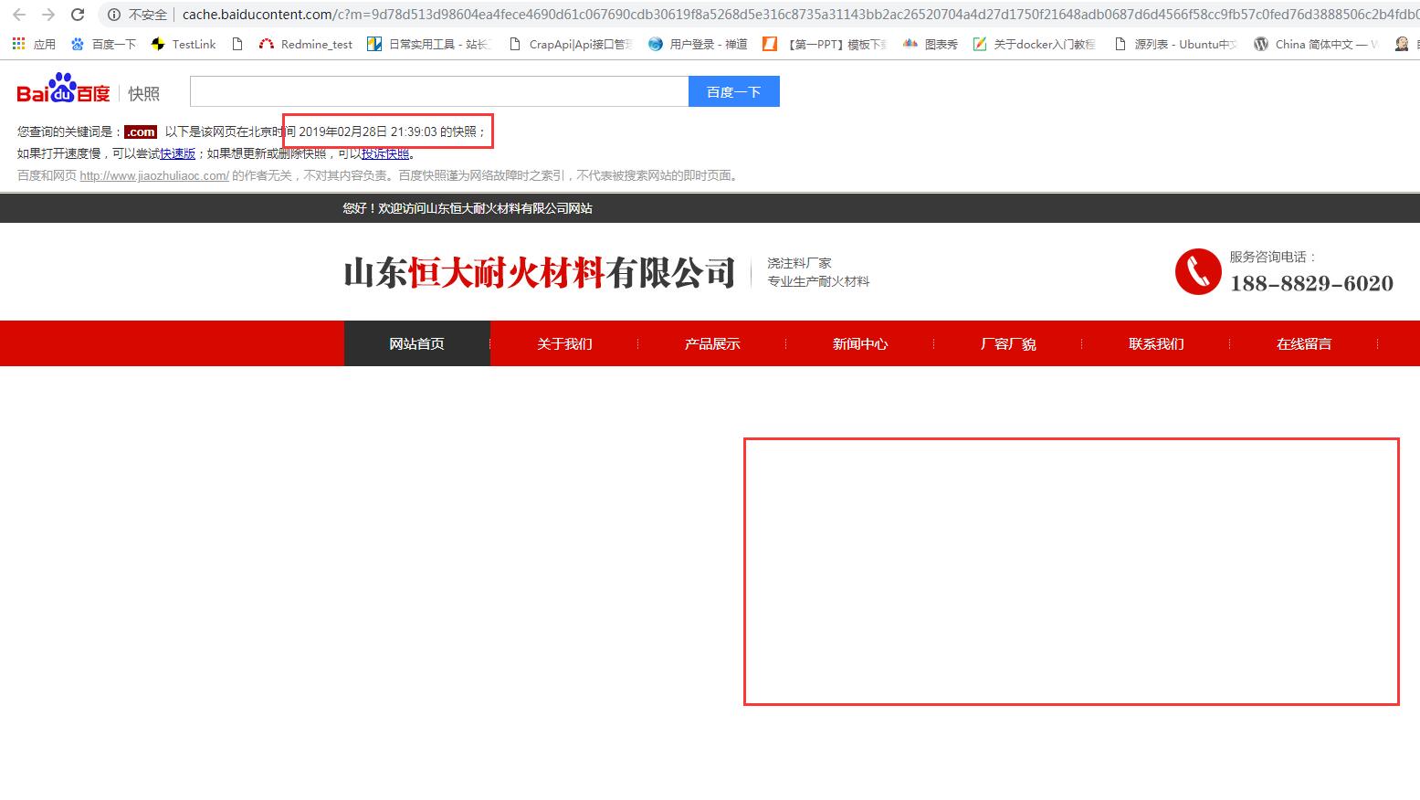The width and height of the screenshot is (1420, 800).
Task: Open the 产品展示 nav menu
Action: click(712, 343)
